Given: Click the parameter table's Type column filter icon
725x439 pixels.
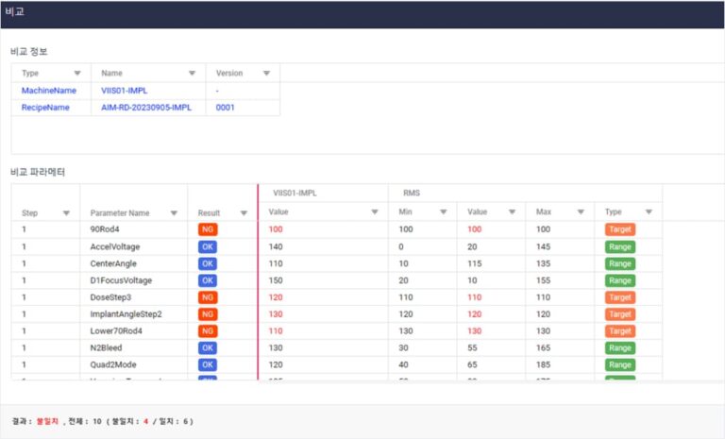Looking at the screenshot, I should [649, 212].
